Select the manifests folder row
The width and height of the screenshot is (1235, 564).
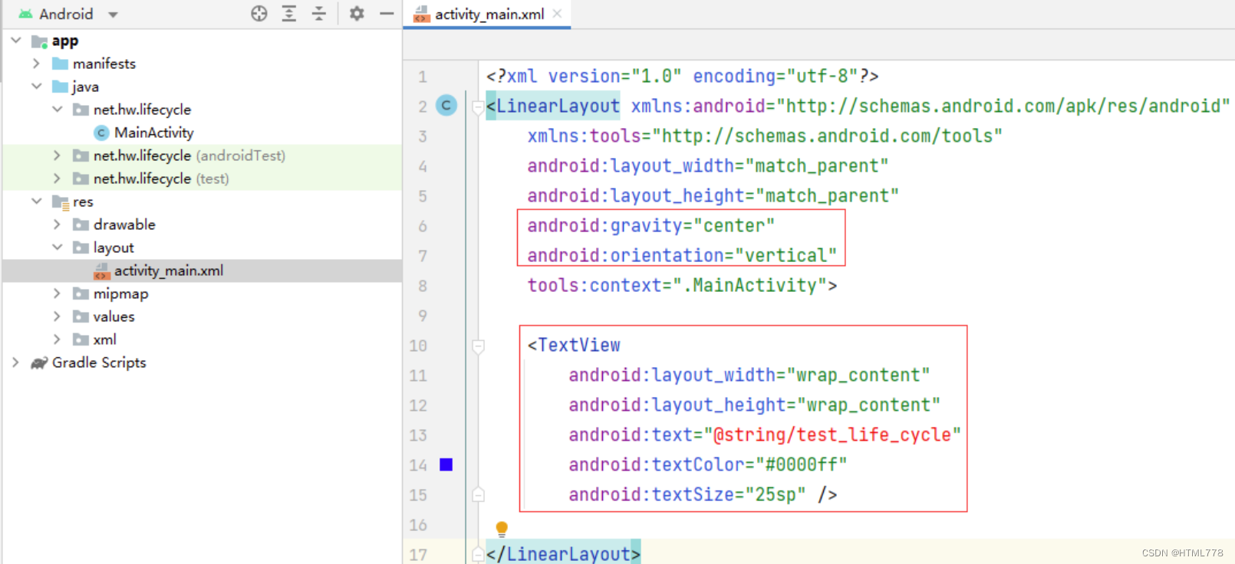point(202,64)
